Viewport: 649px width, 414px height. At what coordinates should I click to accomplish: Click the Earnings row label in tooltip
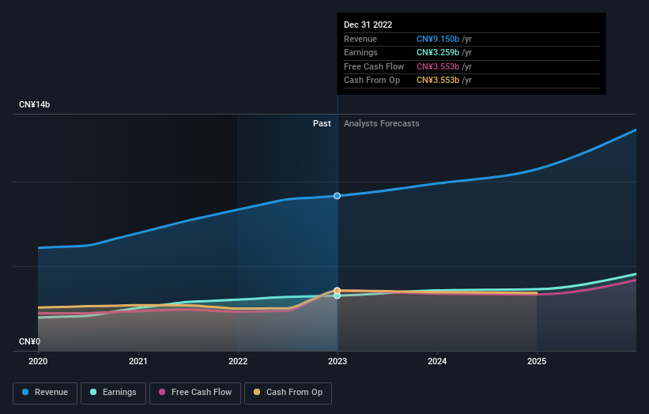(x=361, y=52)
